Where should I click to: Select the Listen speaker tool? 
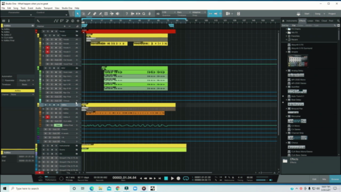coord(117,14)
